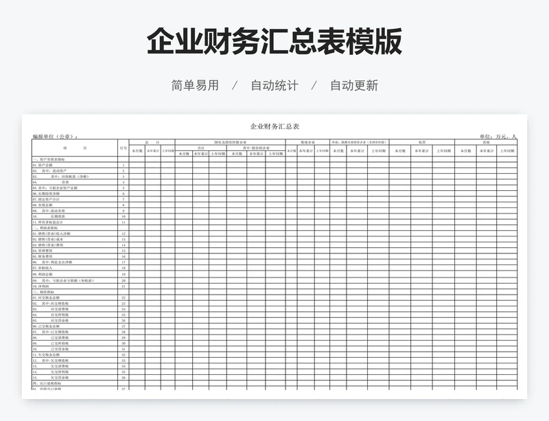Click the big title '企业财务汇总表模版'
549x421 pixels.
point(274,41)
